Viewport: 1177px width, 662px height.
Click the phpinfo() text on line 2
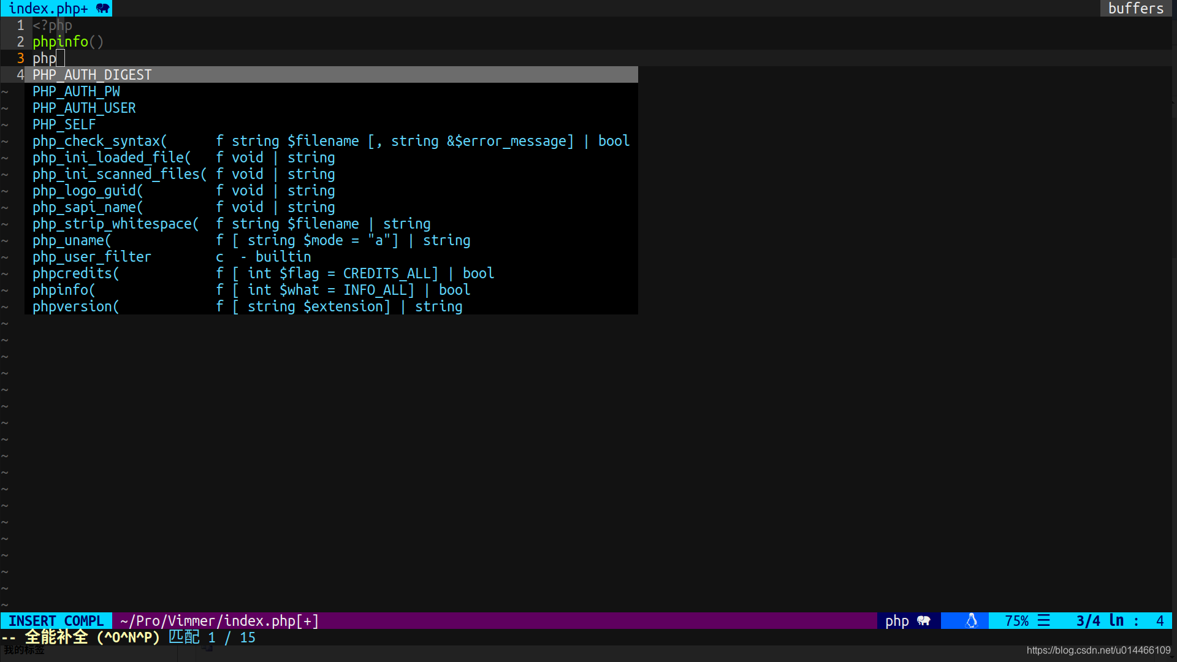68,42
